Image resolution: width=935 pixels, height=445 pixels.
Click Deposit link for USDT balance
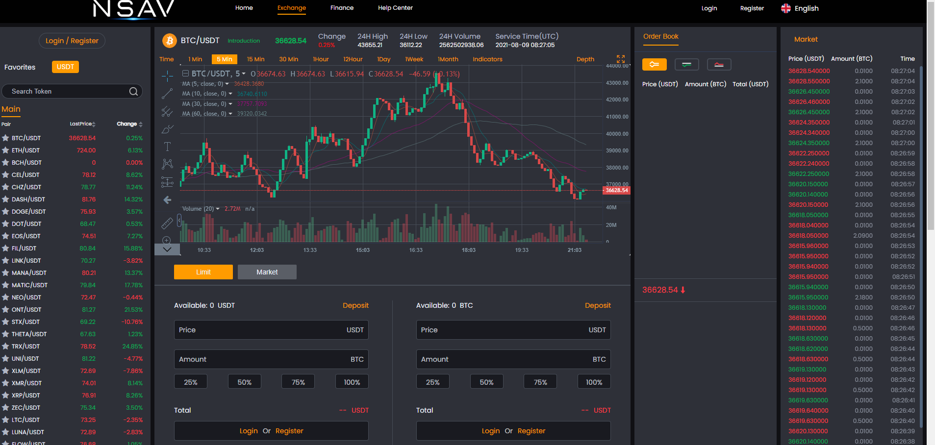pos(355,305)
